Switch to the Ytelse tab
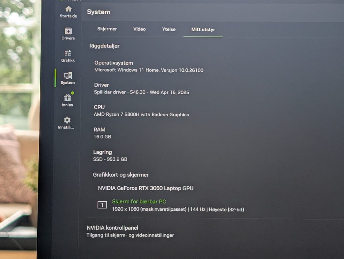The height and width of the screenshot is (259, 344). coord(169,29)
